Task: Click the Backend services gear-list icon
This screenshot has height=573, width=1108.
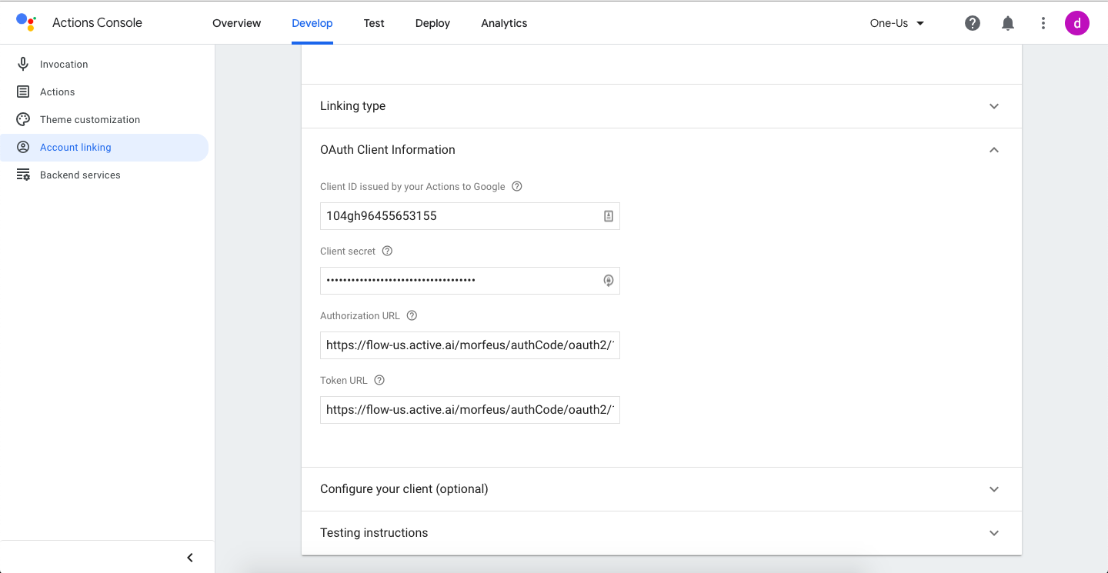Action: pyautogui.click(x=23, y=175)
